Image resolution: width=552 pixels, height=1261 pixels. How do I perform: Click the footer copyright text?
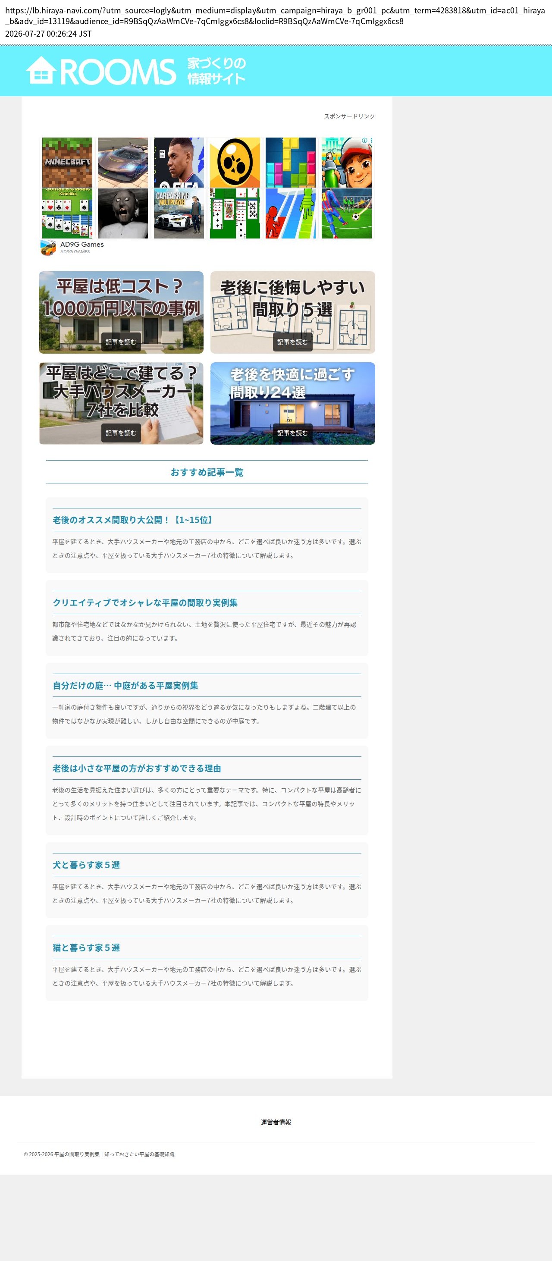(x=99, y=1154)
